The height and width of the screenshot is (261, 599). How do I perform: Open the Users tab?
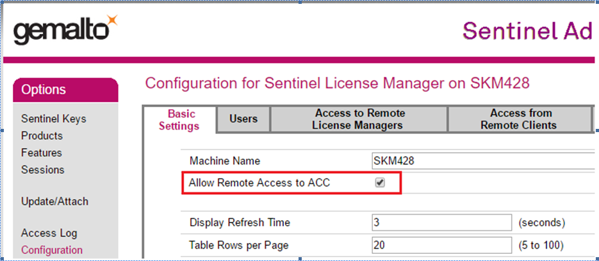pos(243,119)
